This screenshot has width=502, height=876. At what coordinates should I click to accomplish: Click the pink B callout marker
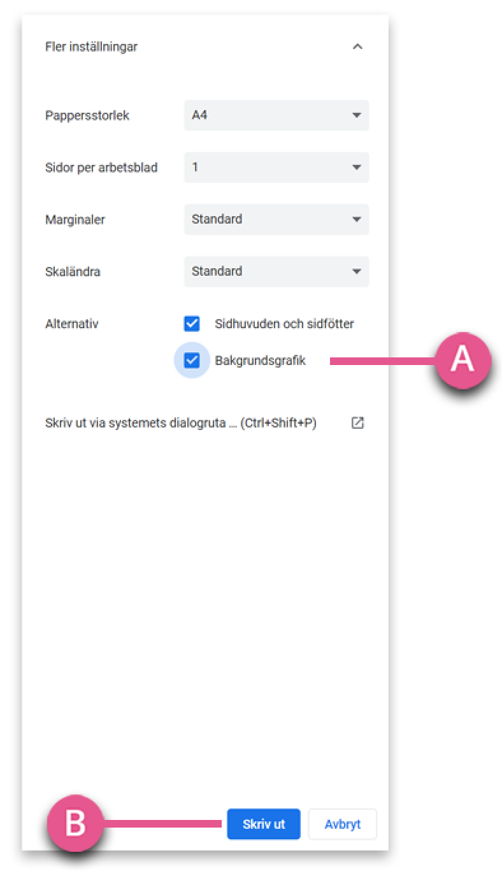pyautogui.click(x=76, y=822)
